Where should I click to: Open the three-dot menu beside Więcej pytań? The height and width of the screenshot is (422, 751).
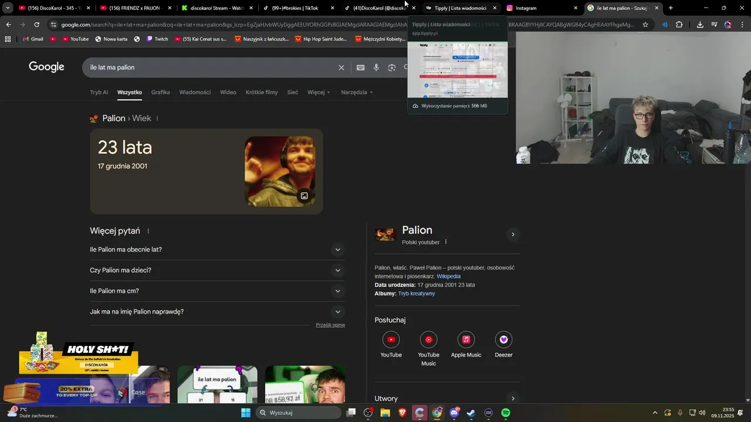(x=148, y=231)
